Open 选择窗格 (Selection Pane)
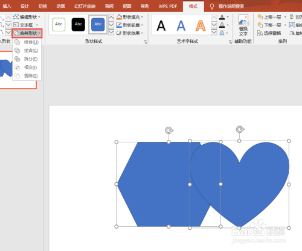 [269, 33]
